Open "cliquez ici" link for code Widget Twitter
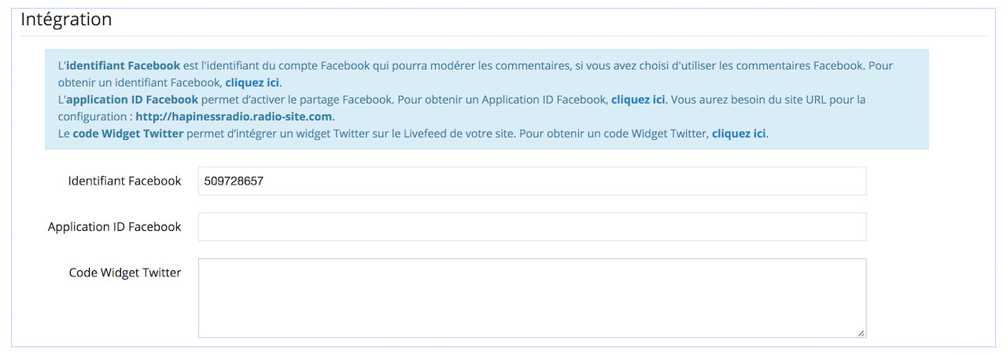Image resolution: width=1007 pixels, height=355 pixels. point(739,134)
